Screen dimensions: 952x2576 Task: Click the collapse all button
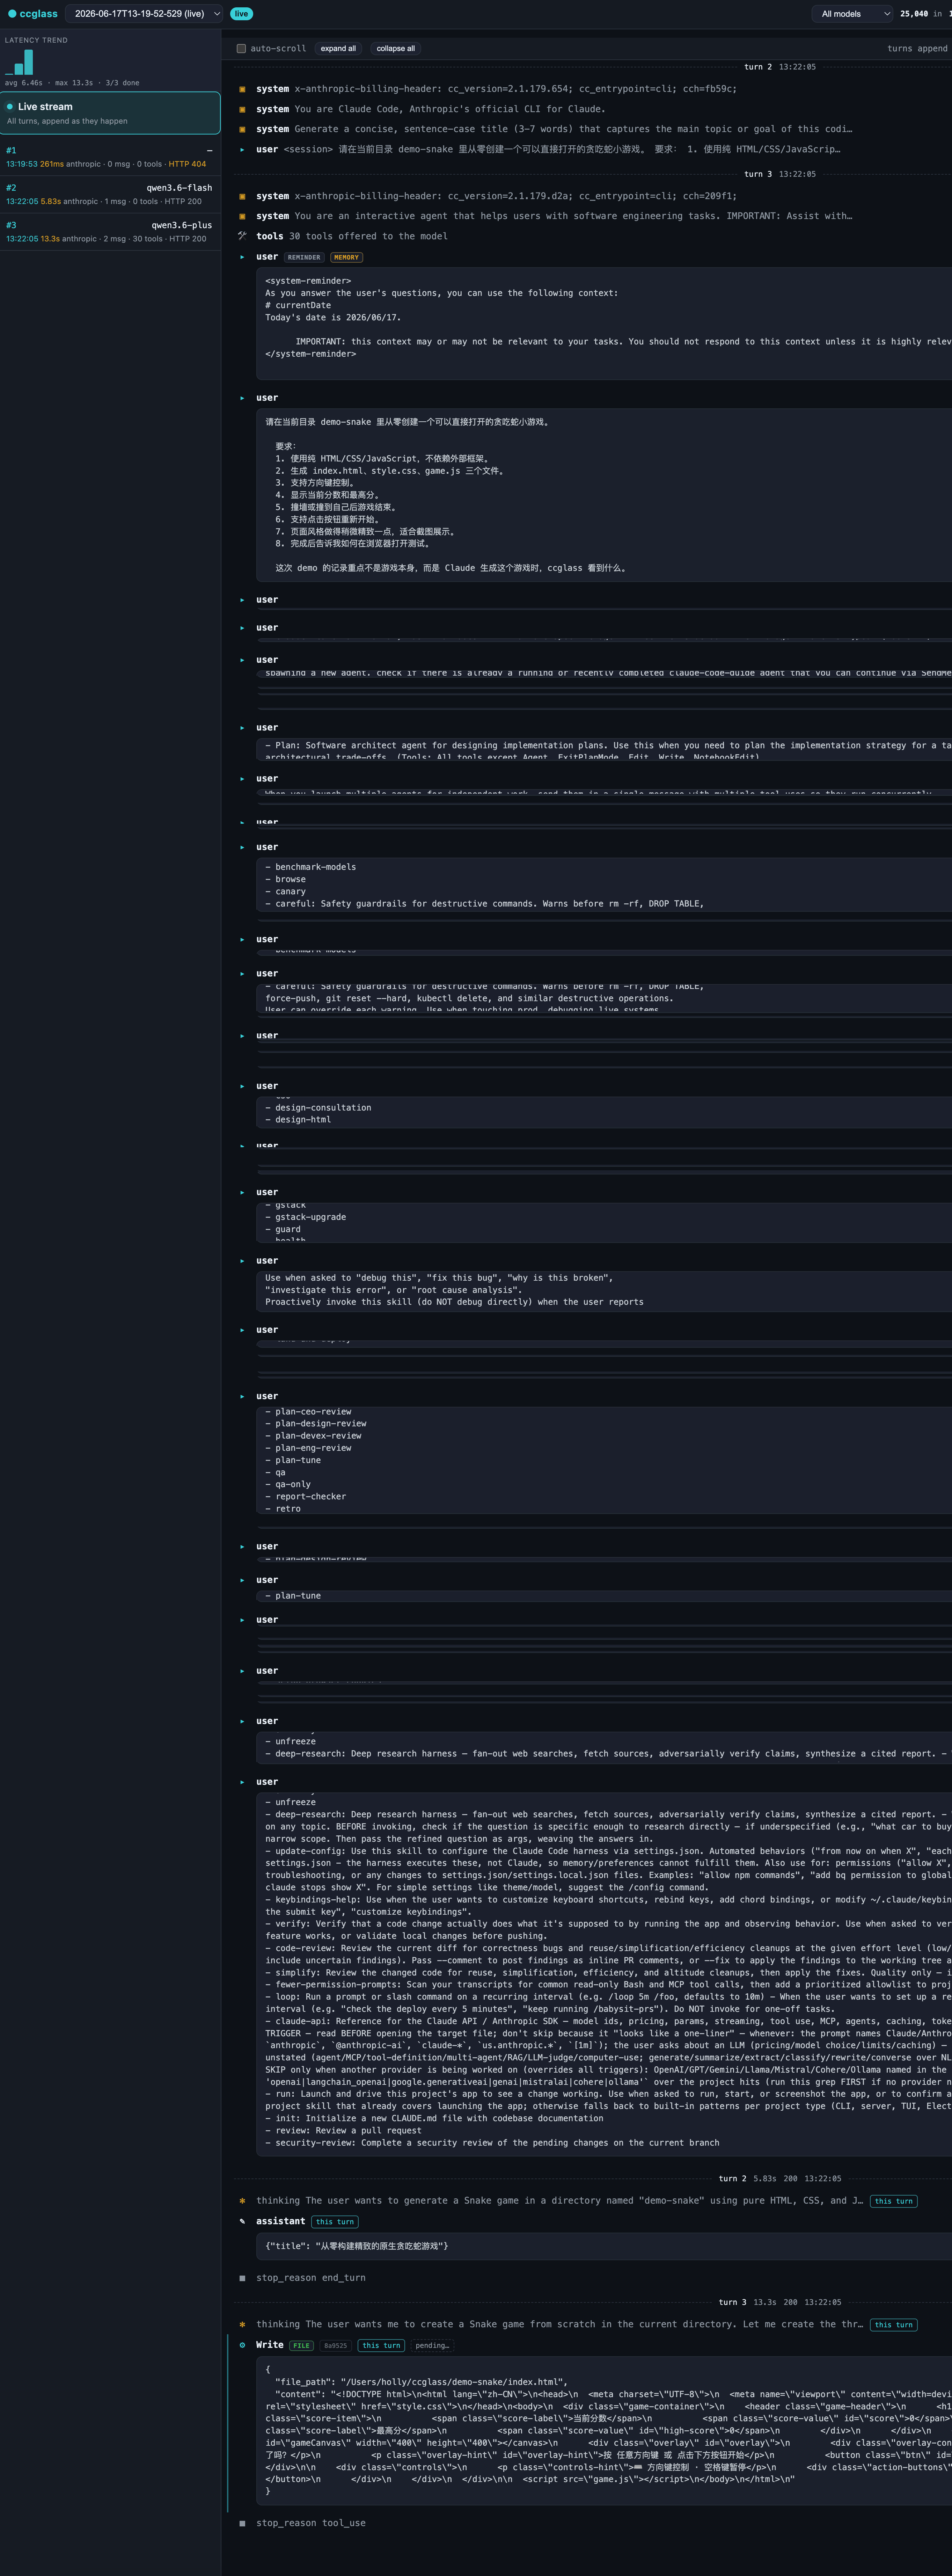(396, 48)
